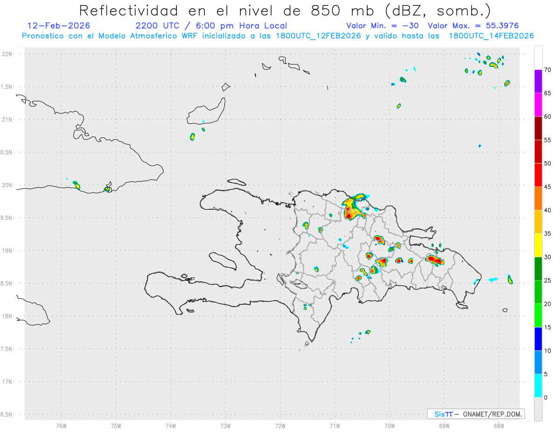Click the gray below-0 dBZ segment

coord(538,409)
